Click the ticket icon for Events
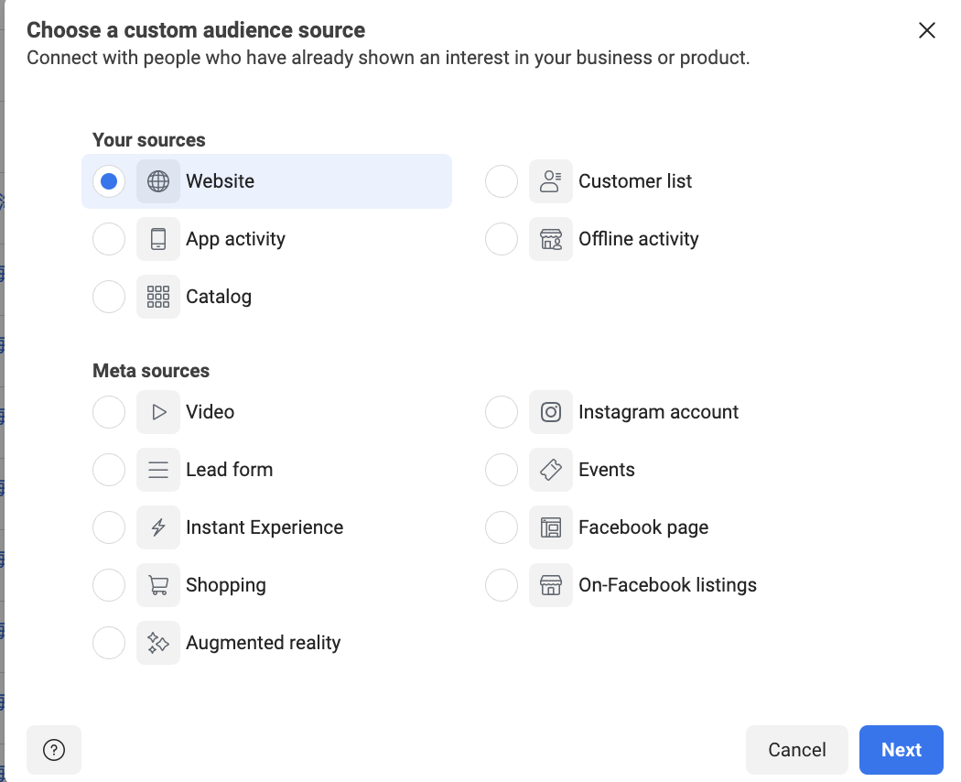The image size is (961, 782). (x=551, y=470)
